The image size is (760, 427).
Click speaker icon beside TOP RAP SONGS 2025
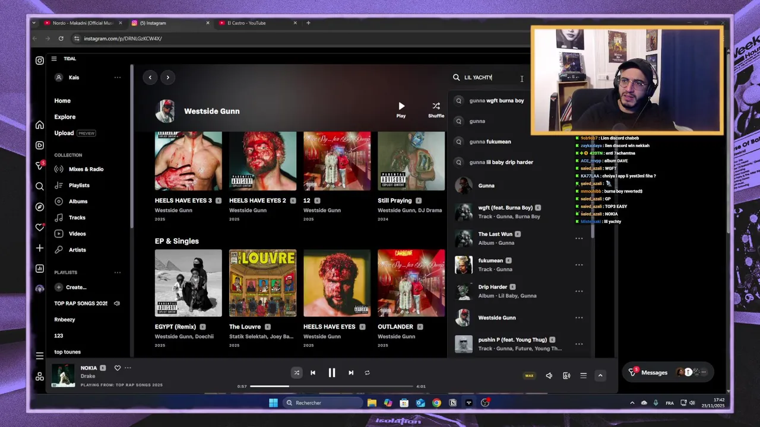click(117, 303)
